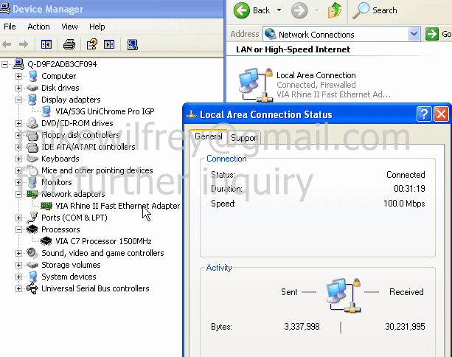452x357 pixels.
Task: Click the Print toolbar icon in Device Manager
Action: [x=69, y=44]
